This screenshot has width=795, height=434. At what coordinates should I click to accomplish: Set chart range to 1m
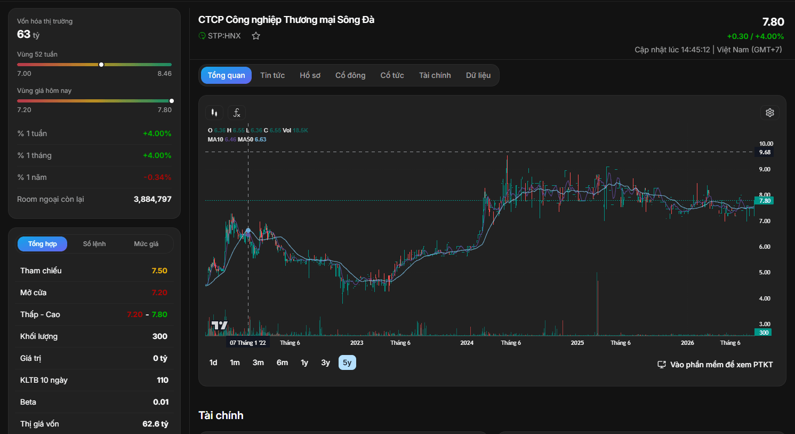[x=235, y=362]
